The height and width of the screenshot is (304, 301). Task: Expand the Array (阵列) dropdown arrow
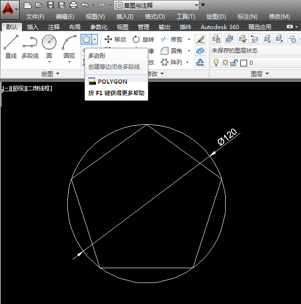[x=187, y=63]
